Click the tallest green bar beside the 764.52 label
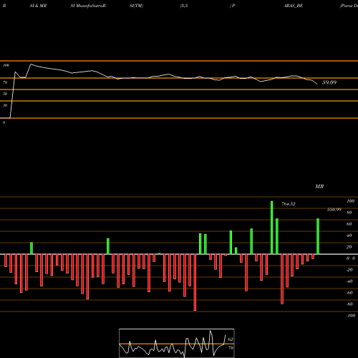This screenshot has height=358, width=358. (x=272, y=228)
